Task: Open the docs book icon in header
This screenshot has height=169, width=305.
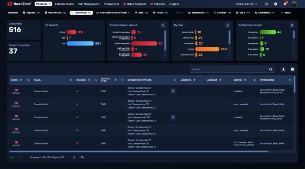Action: (x=266, y=4)
